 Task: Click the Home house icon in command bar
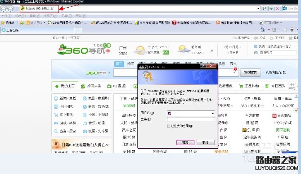[x=263, y=30]
